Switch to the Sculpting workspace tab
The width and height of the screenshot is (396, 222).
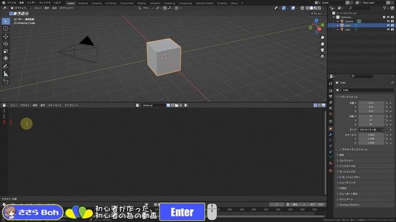click(x=97, y=3)
